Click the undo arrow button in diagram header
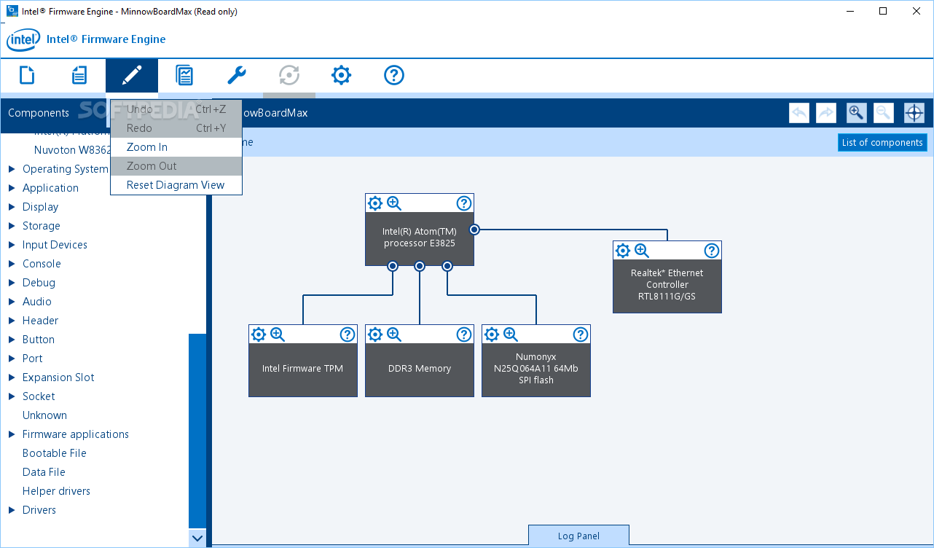The width and height of the screenshot is (934, 548). pos(799,113)
